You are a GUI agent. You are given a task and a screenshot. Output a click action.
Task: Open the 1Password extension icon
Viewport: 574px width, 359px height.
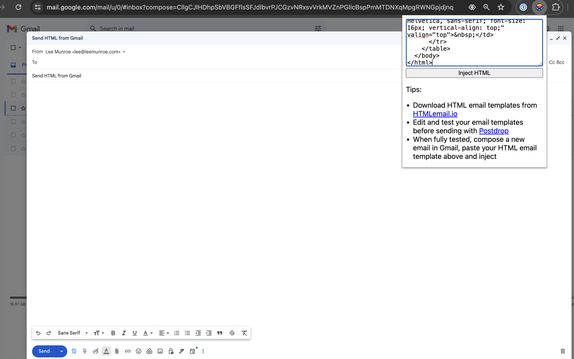[523, 7]
